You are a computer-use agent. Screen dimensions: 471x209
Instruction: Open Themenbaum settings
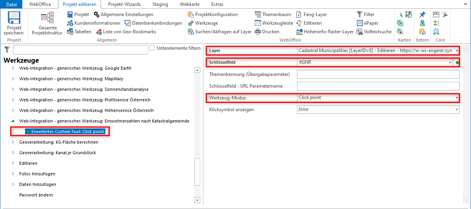(x=273, y=14)
